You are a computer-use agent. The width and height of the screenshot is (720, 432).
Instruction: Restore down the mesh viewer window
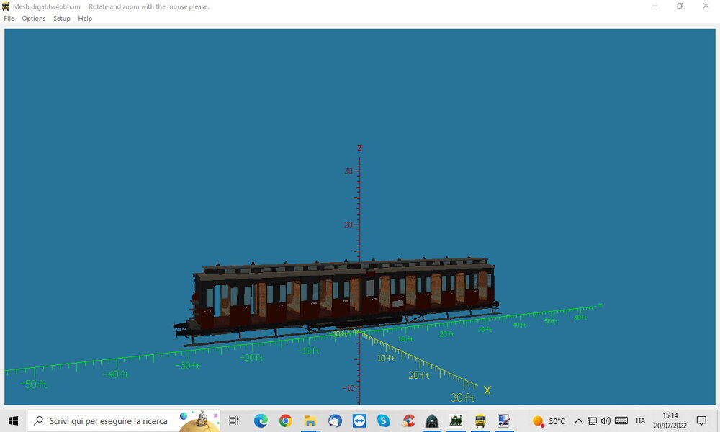(680, 6)
